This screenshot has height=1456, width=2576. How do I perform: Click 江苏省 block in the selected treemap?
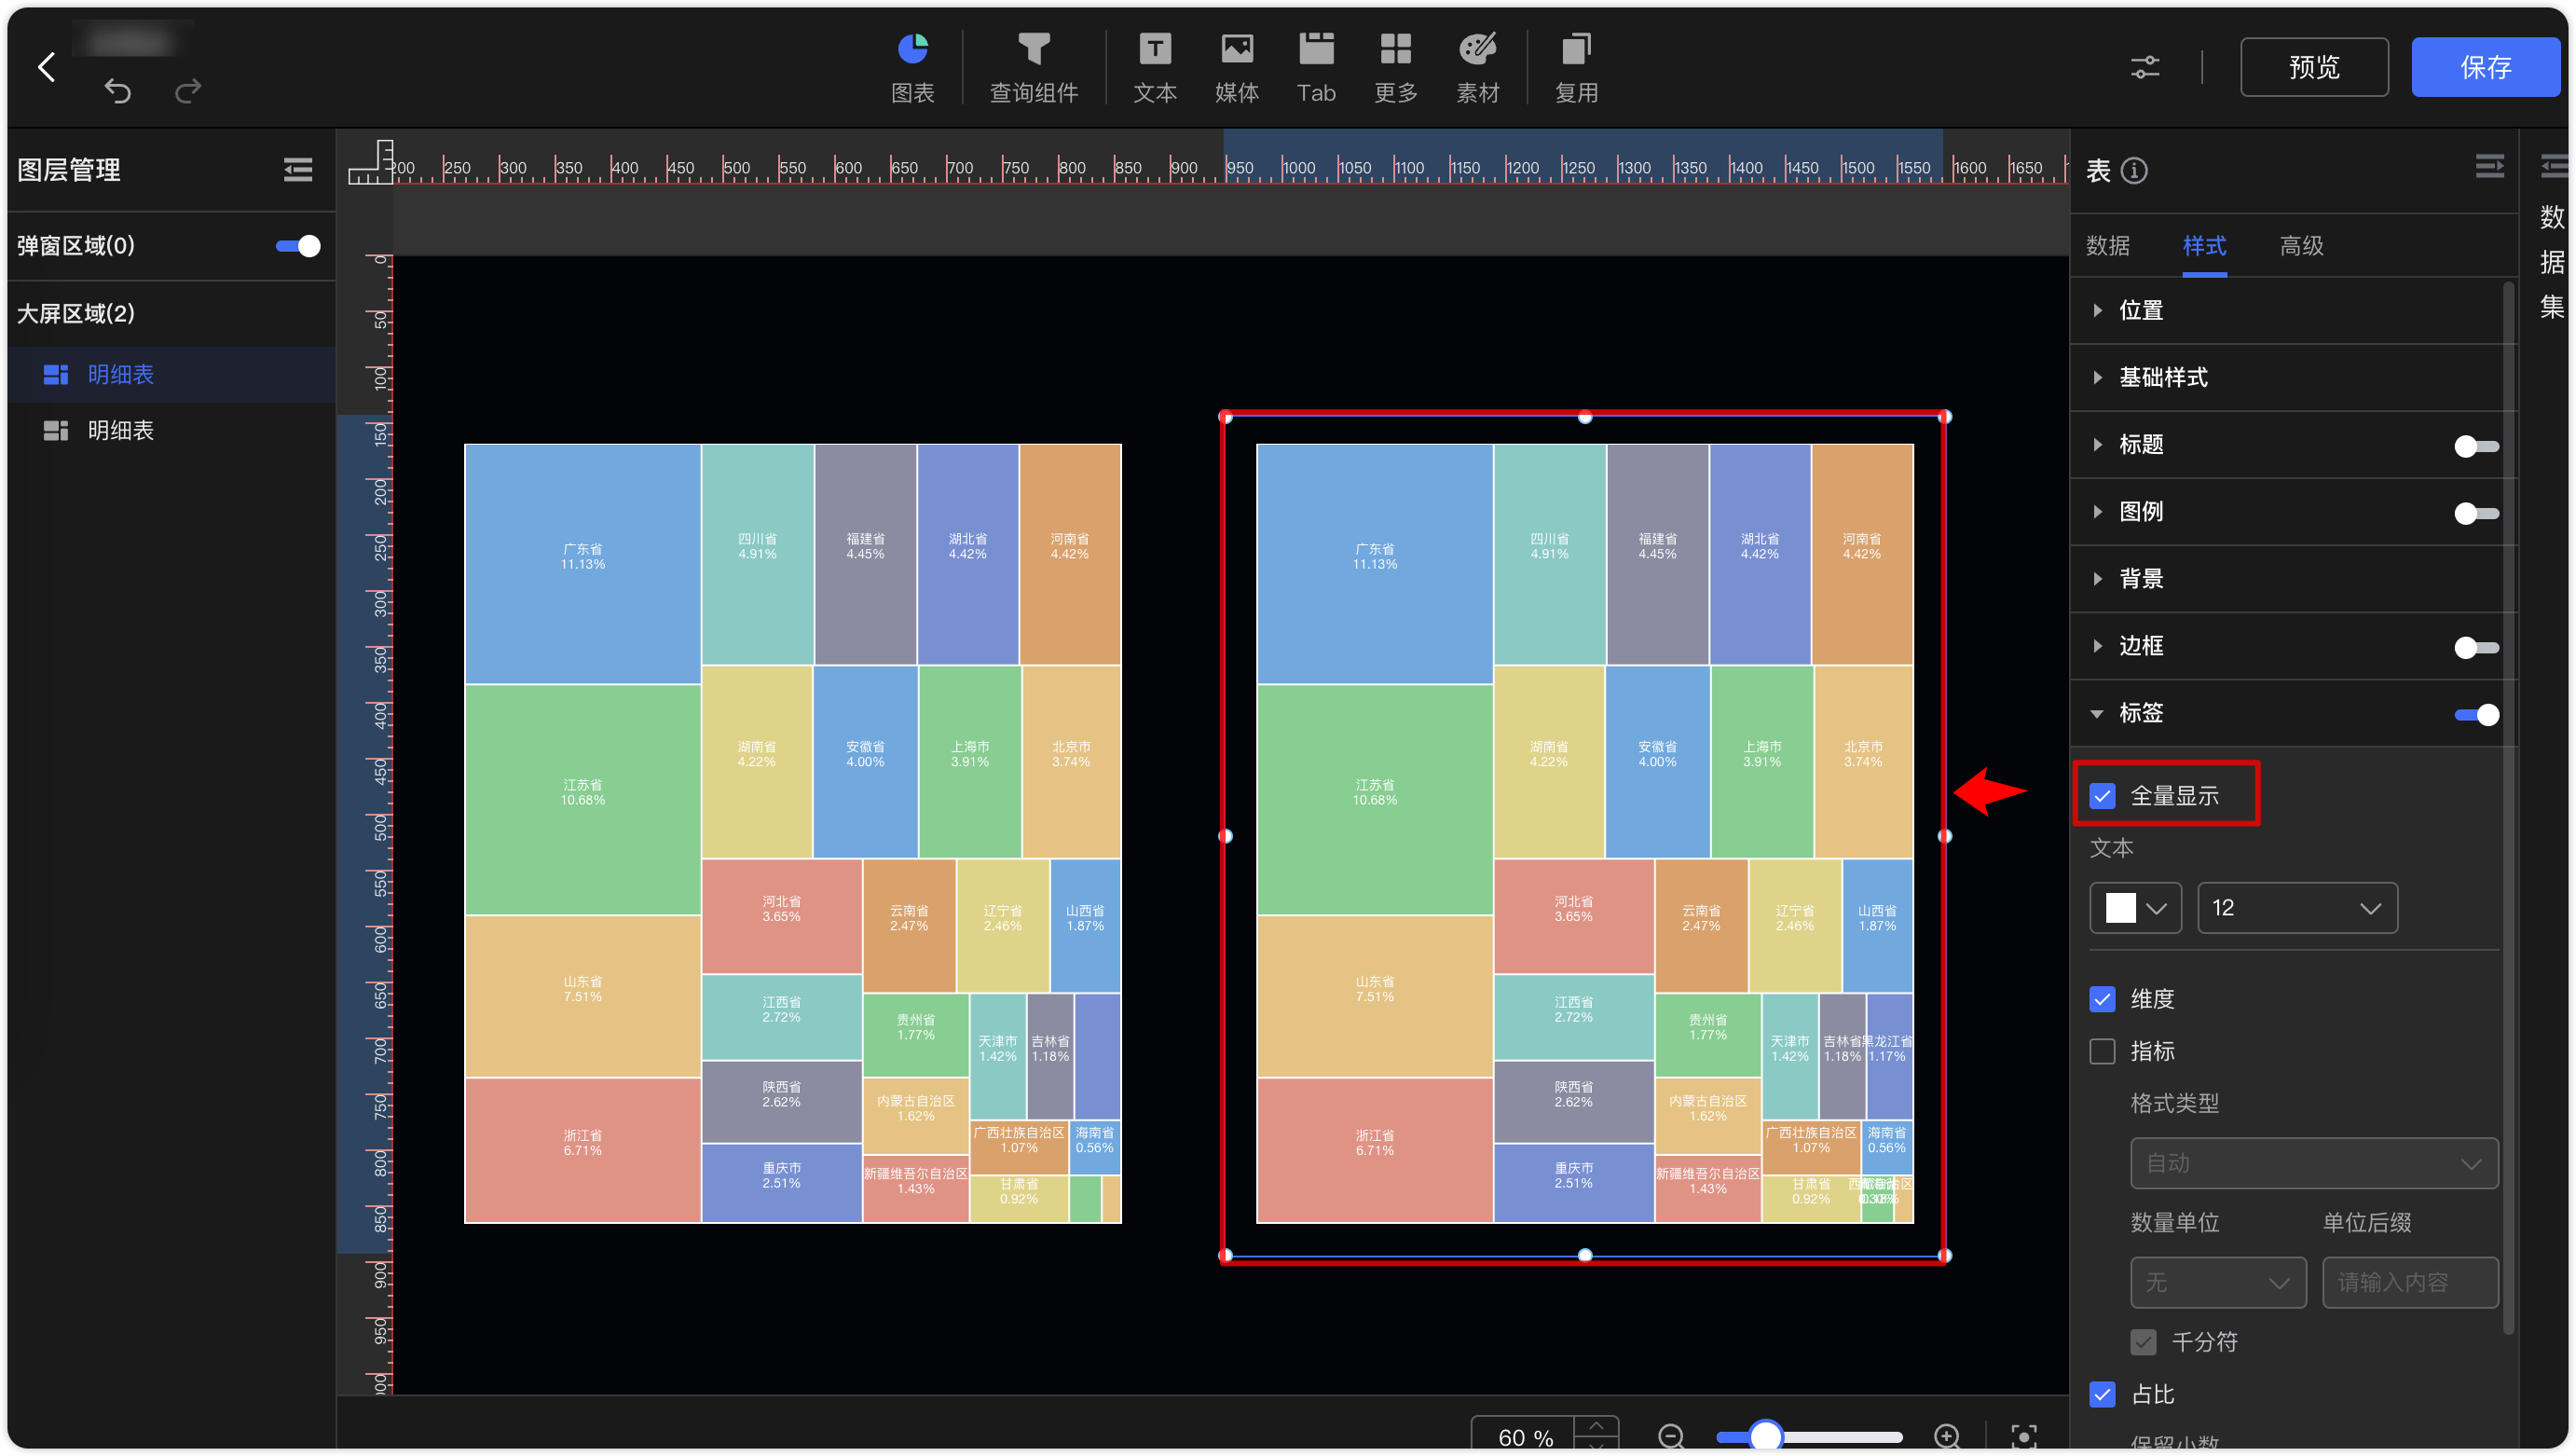pos(1374,799)
